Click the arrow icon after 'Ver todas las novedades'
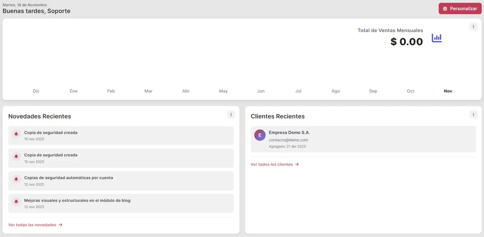 (60, 225)
